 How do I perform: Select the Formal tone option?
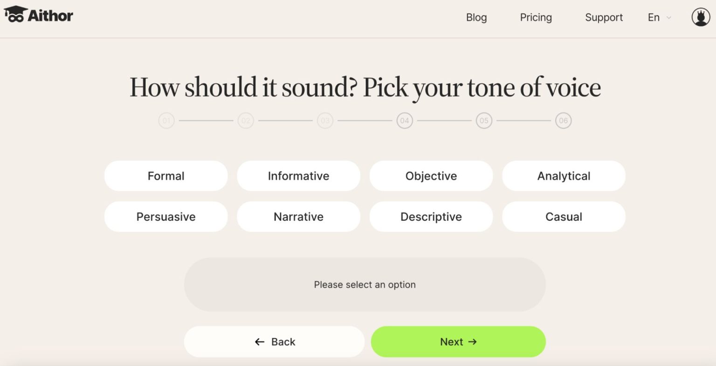166,176
